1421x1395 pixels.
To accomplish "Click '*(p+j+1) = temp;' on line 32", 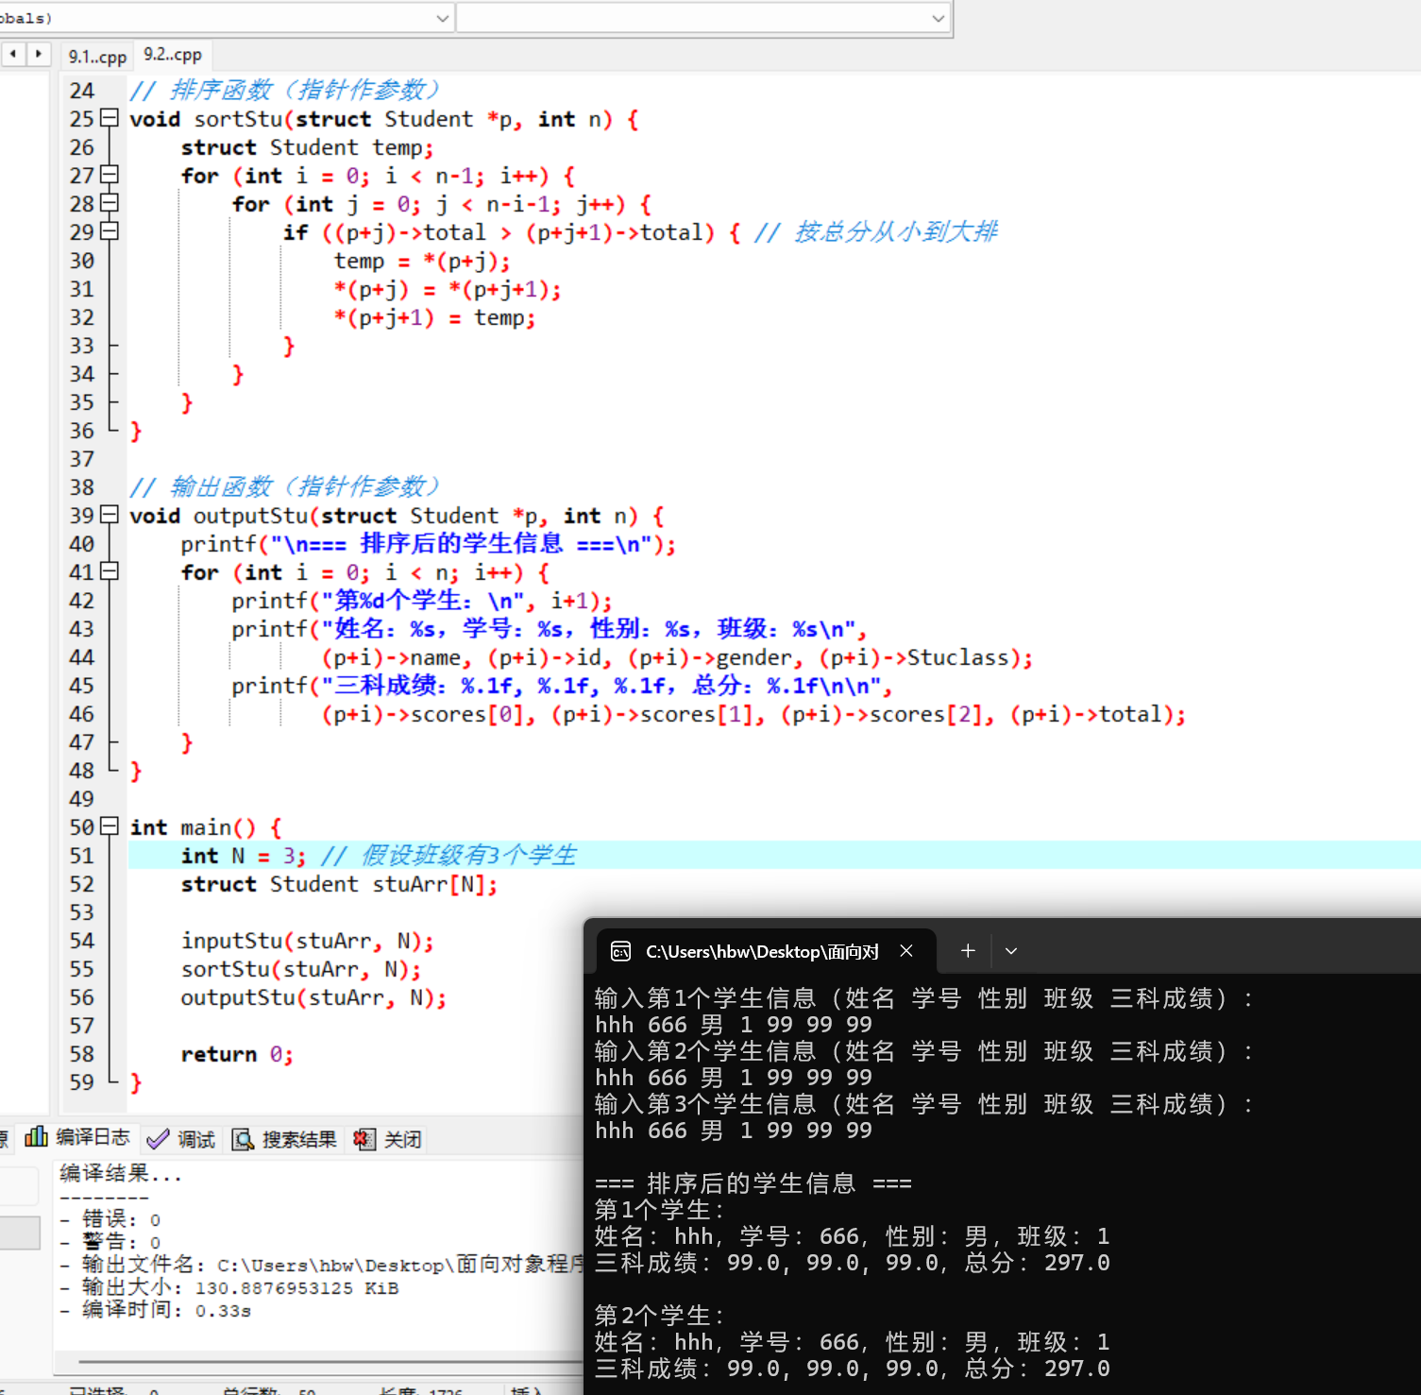I will (434, 317).
